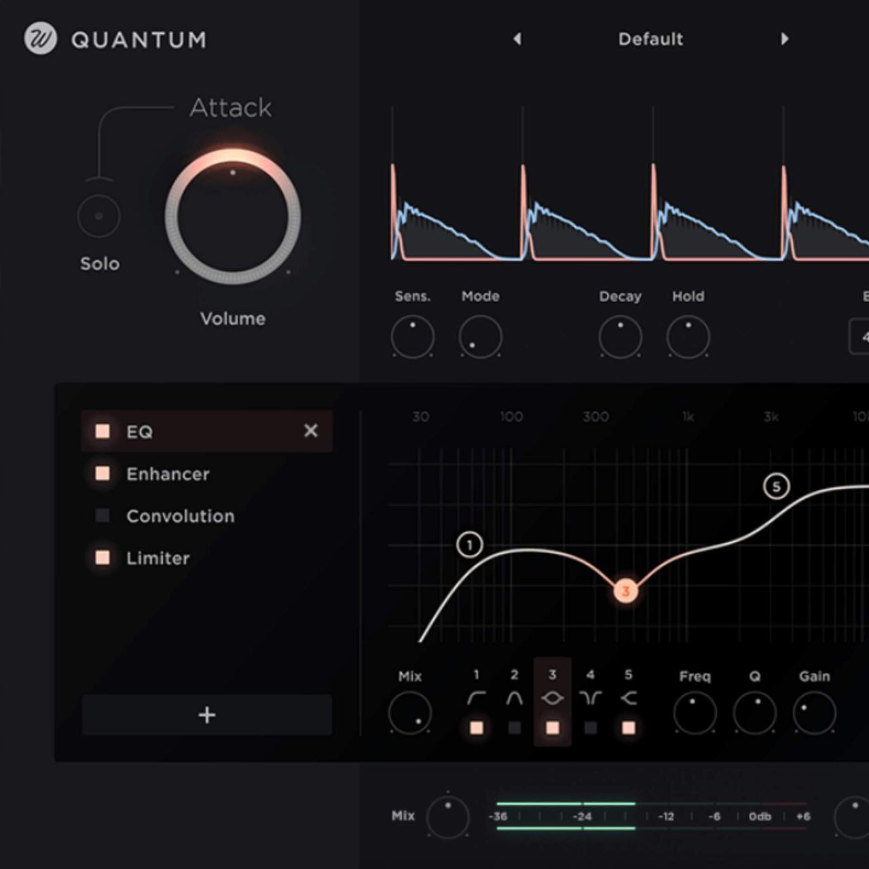Select band 1 low-cut filter icon
Image resolution: width=869 pixels, height=869 pixels.
tap(477, 698)
